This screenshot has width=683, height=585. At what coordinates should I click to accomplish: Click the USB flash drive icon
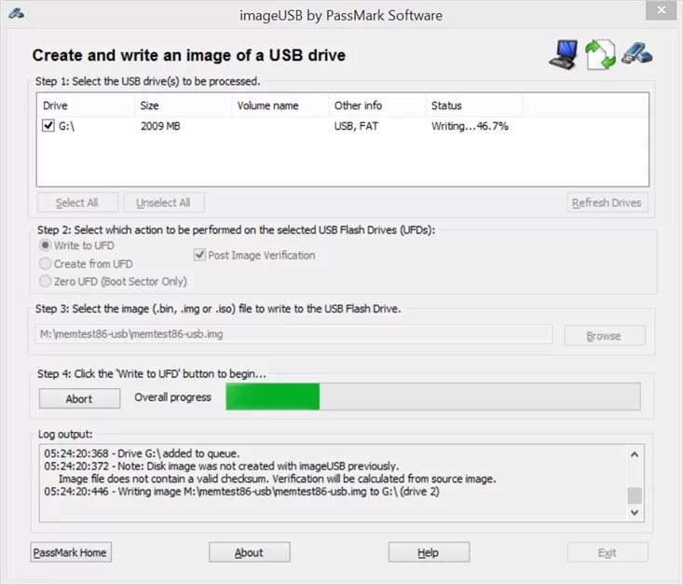636,53
